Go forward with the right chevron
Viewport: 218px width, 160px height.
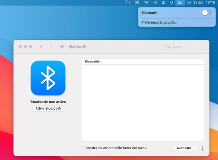[x=51, y=46]
